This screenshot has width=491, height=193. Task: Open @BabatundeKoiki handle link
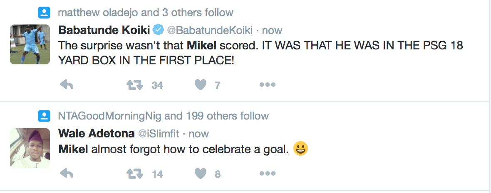click(x=209, y=30)
